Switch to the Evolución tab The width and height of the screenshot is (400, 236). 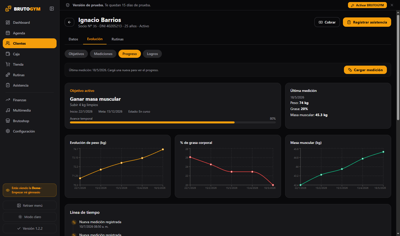(95, 39)
